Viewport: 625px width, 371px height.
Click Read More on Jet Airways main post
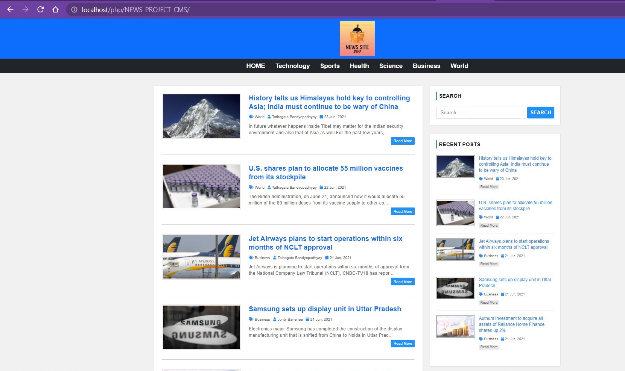(403, 282)
